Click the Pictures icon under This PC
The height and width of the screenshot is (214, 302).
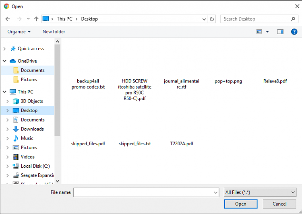click(16, 148)
